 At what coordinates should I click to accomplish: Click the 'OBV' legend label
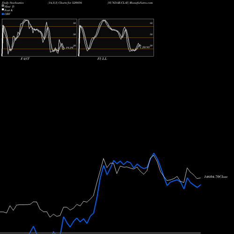point(7,14)
